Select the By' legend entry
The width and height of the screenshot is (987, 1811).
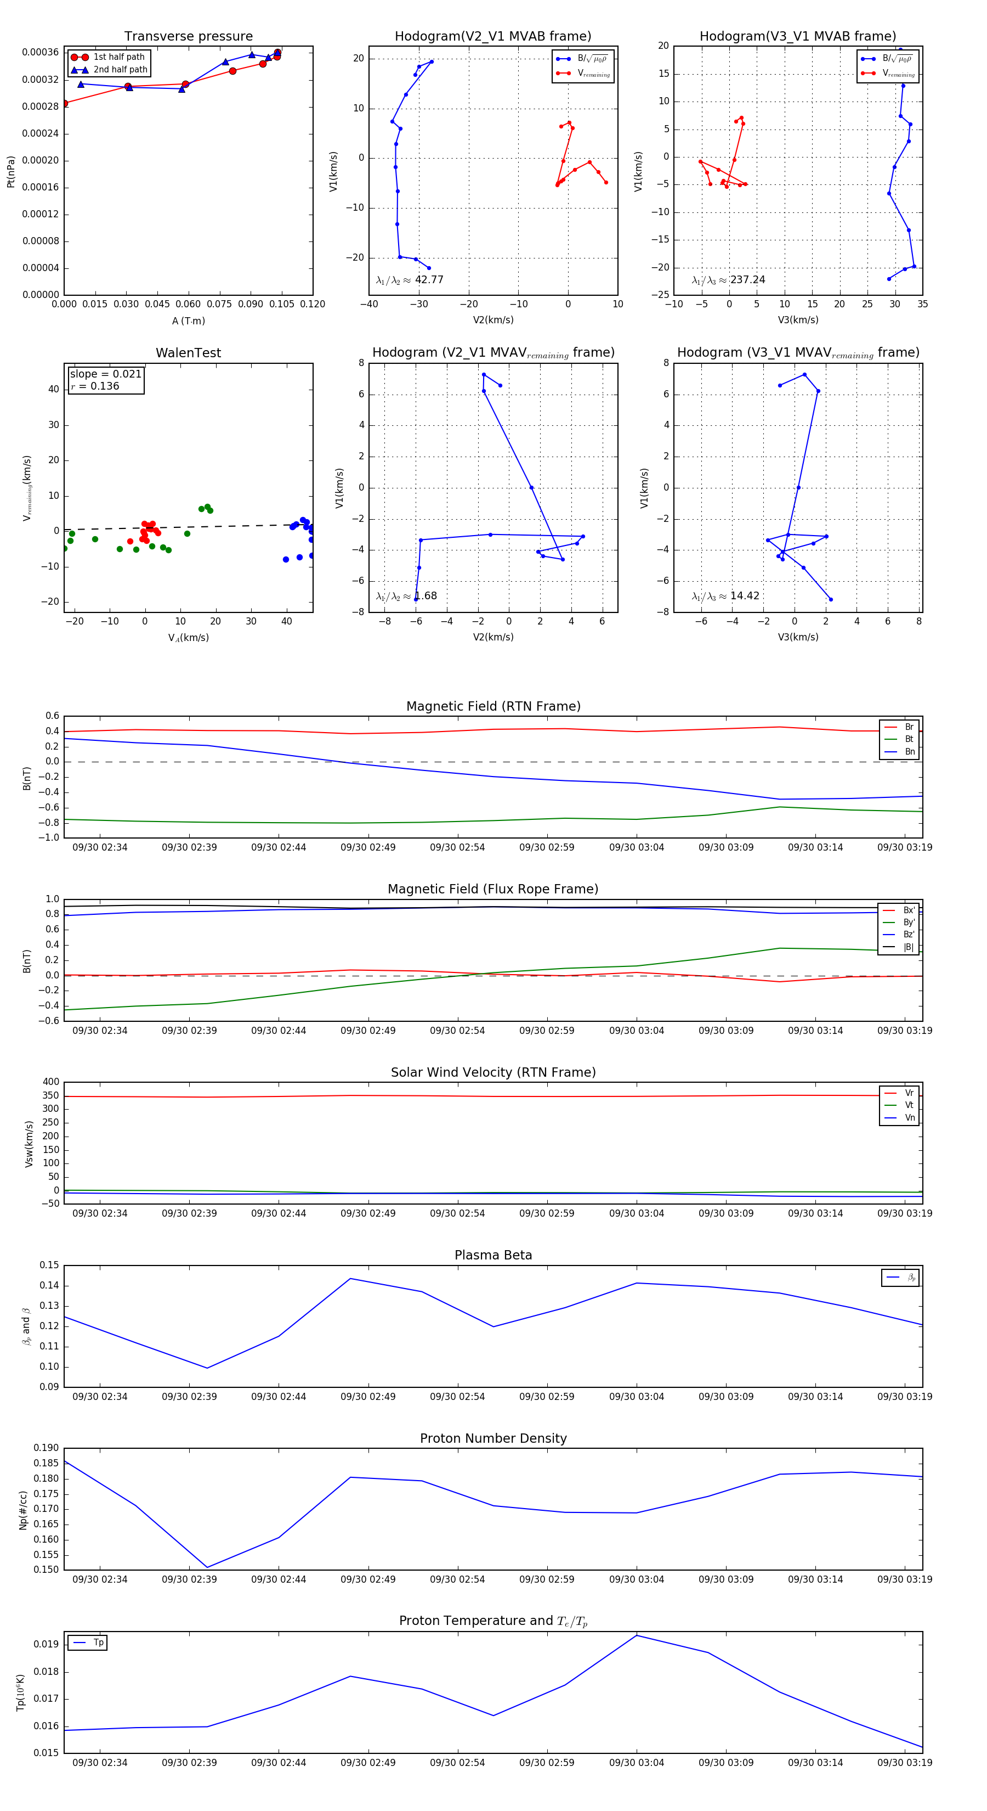point(899,923)
